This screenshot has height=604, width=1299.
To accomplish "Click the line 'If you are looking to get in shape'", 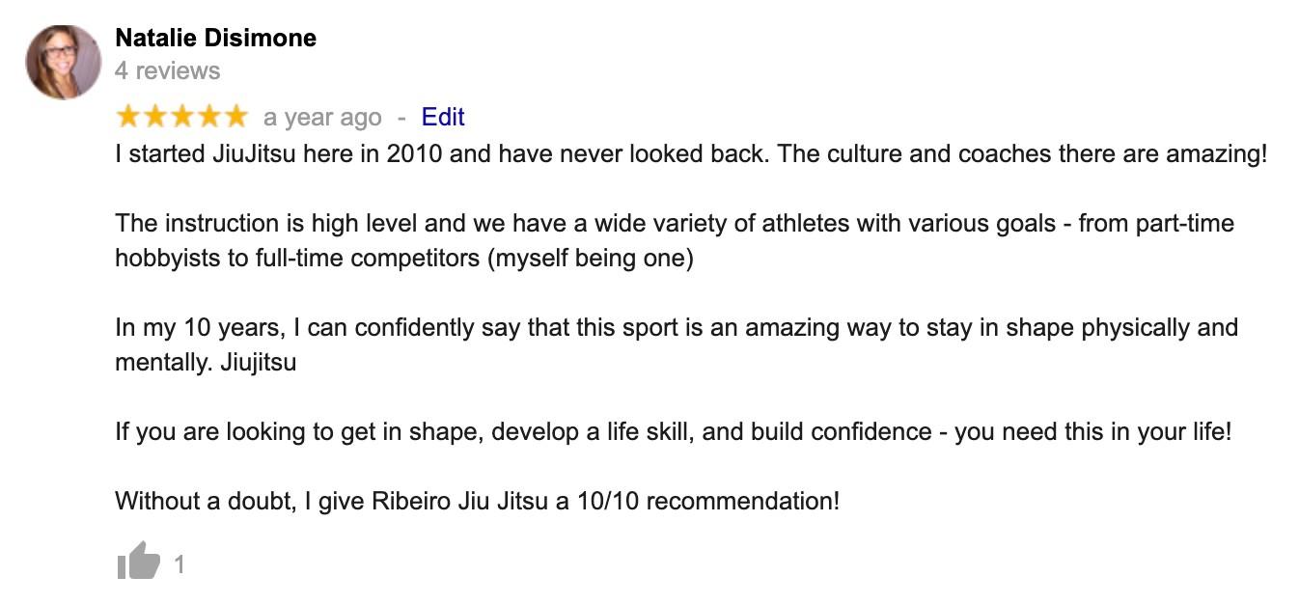I will (x=674, y=432).
